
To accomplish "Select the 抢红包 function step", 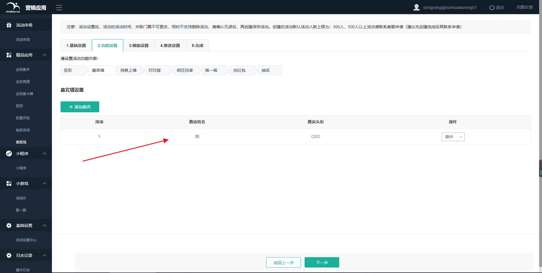I will pyautogui.click(x=244, y=70).
